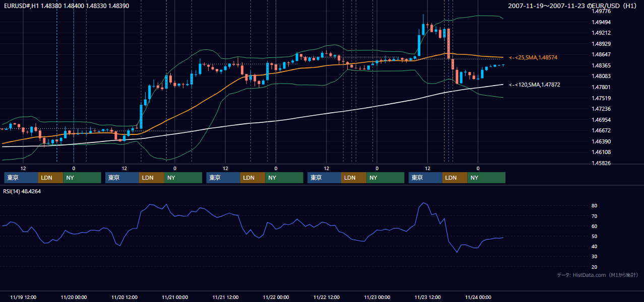
Task: Select price axis value 1.47801
Action: coord(601,87)
